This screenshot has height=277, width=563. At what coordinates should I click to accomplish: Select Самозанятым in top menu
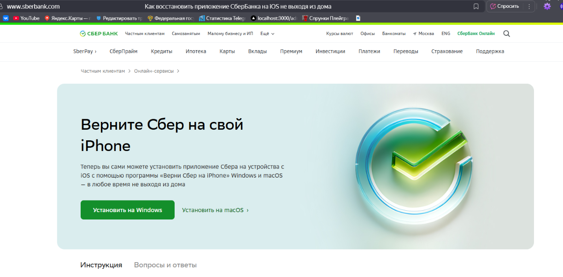coord(186,34)
